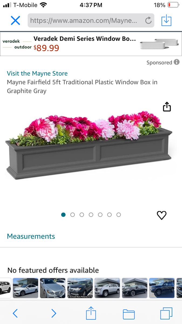Go back using the left arrow icon
182x324 pixels.
point(15,313)
